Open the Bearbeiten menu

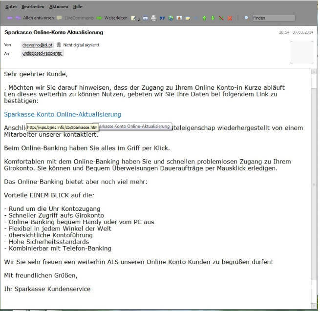tap(33, 6)
